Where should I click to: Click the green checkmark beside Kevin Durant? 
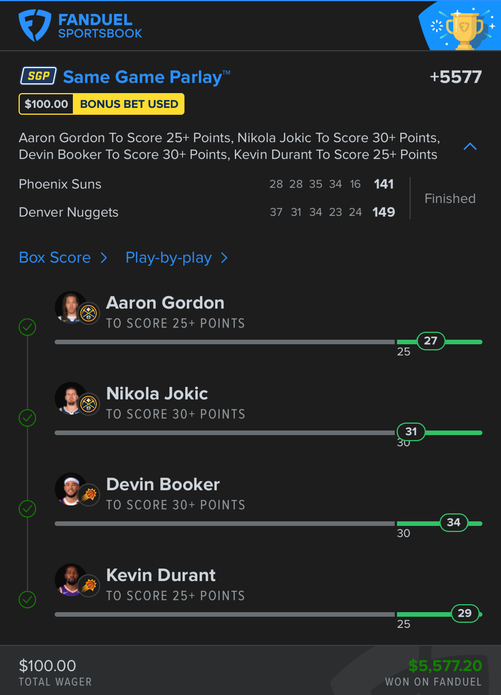coord(27,600)
